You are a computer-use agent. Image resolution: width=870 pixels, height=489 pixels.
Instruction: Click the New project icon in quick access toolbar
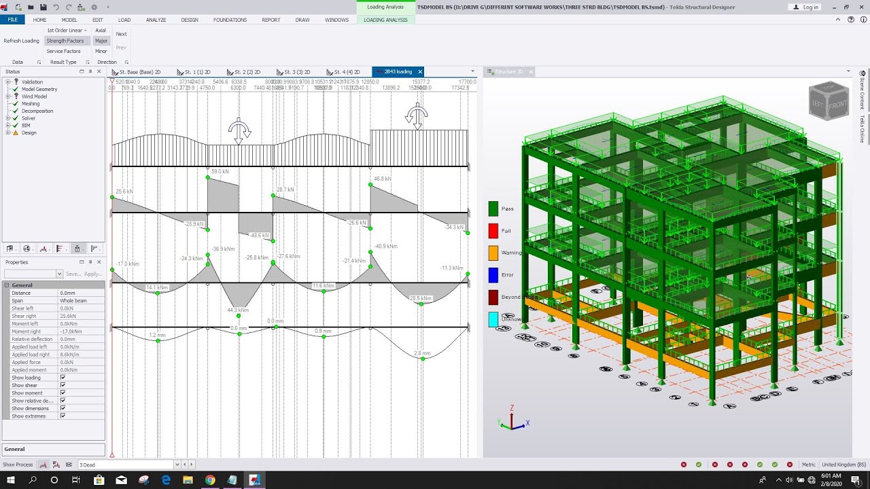pos(18,7)
